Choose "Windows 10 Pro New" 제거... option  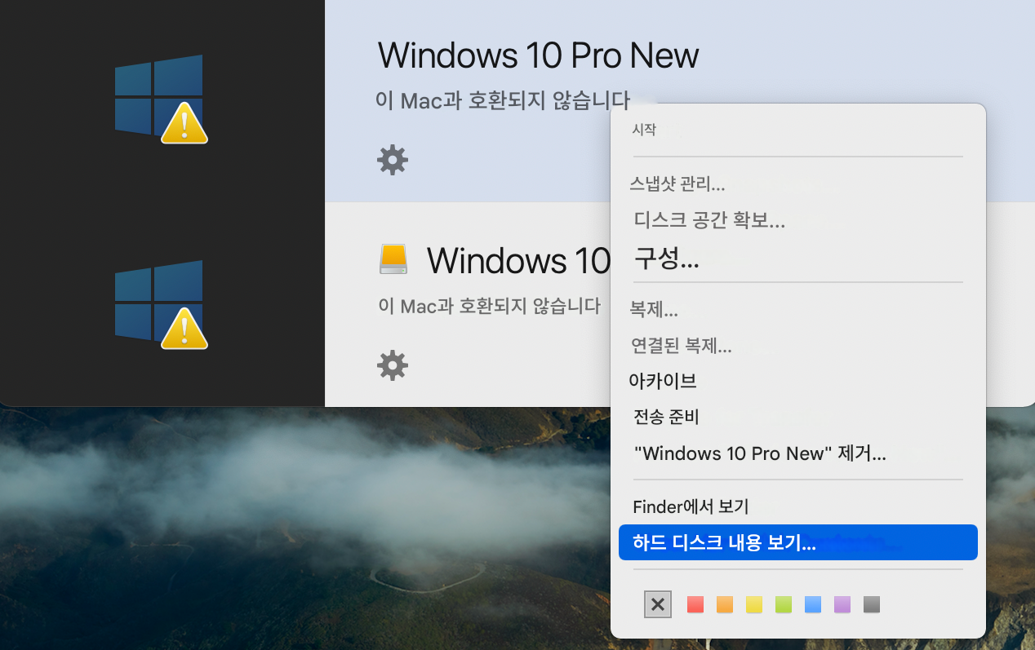pos(760,453)
